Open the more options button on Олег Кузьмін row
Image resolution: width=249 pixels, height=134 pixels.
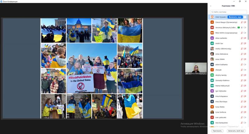pos(245,17)
